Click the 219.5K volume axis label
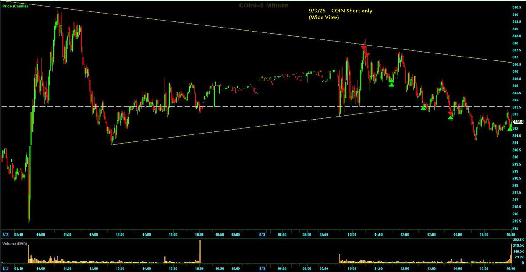The image size is (526, 272). 518,246
